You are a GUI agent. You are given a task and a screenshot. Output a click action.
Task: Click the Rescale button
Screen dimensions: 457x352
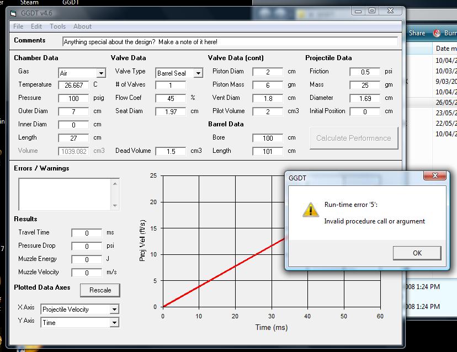100,290
